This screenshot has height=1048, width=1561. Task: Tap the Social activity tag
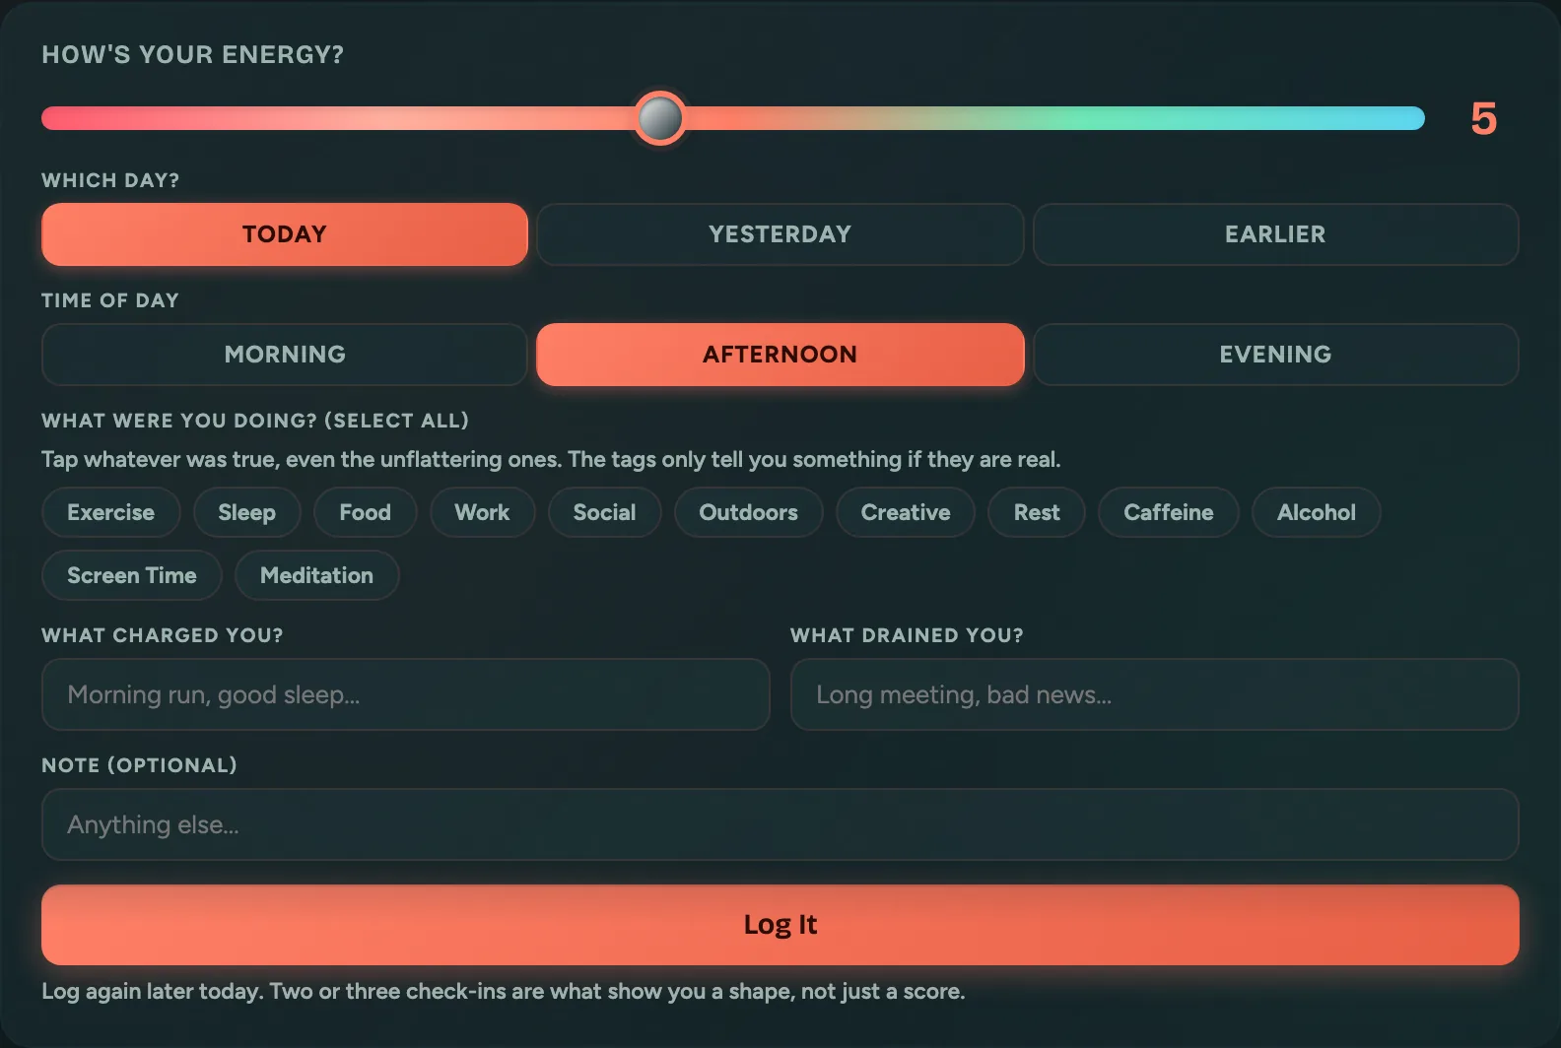(605, 512)
